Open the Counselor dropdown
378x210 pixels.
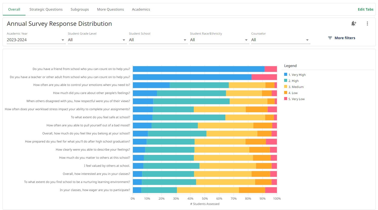coord(281,40)
